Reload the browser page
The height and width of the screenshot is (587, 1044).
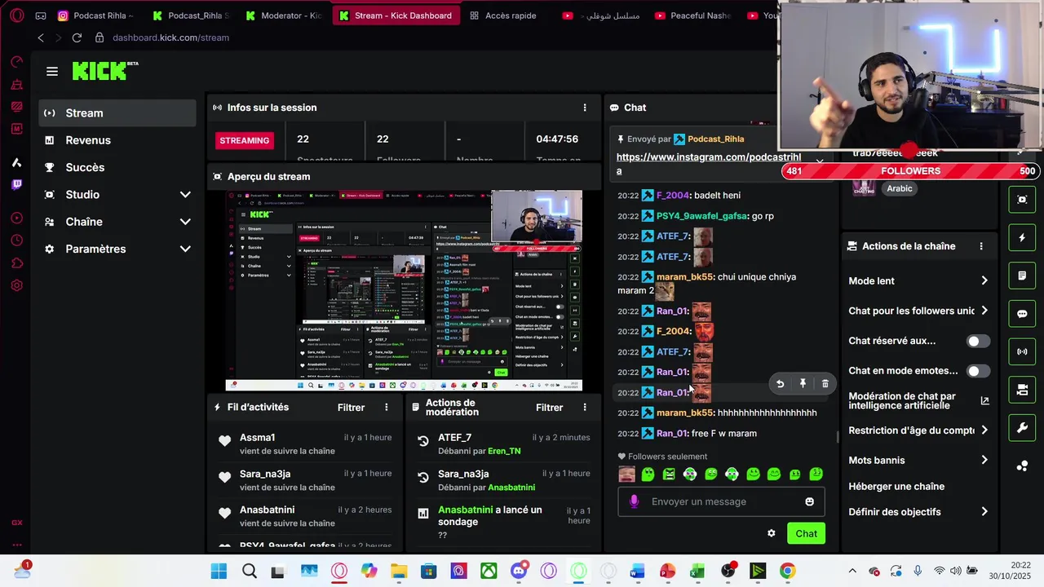pyautogui.click(x=77, y=38)
